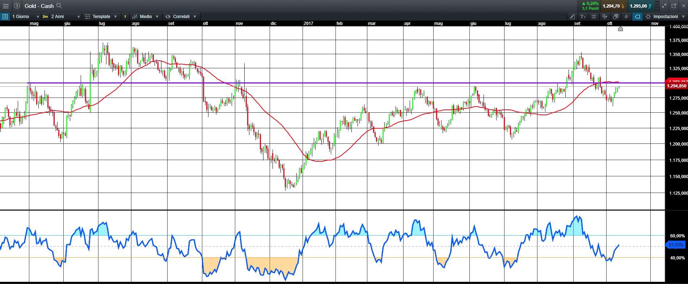Screen dimensions: 688x284
Task: Toggle the chart grid lines icon
Action: tap(594, 17)
